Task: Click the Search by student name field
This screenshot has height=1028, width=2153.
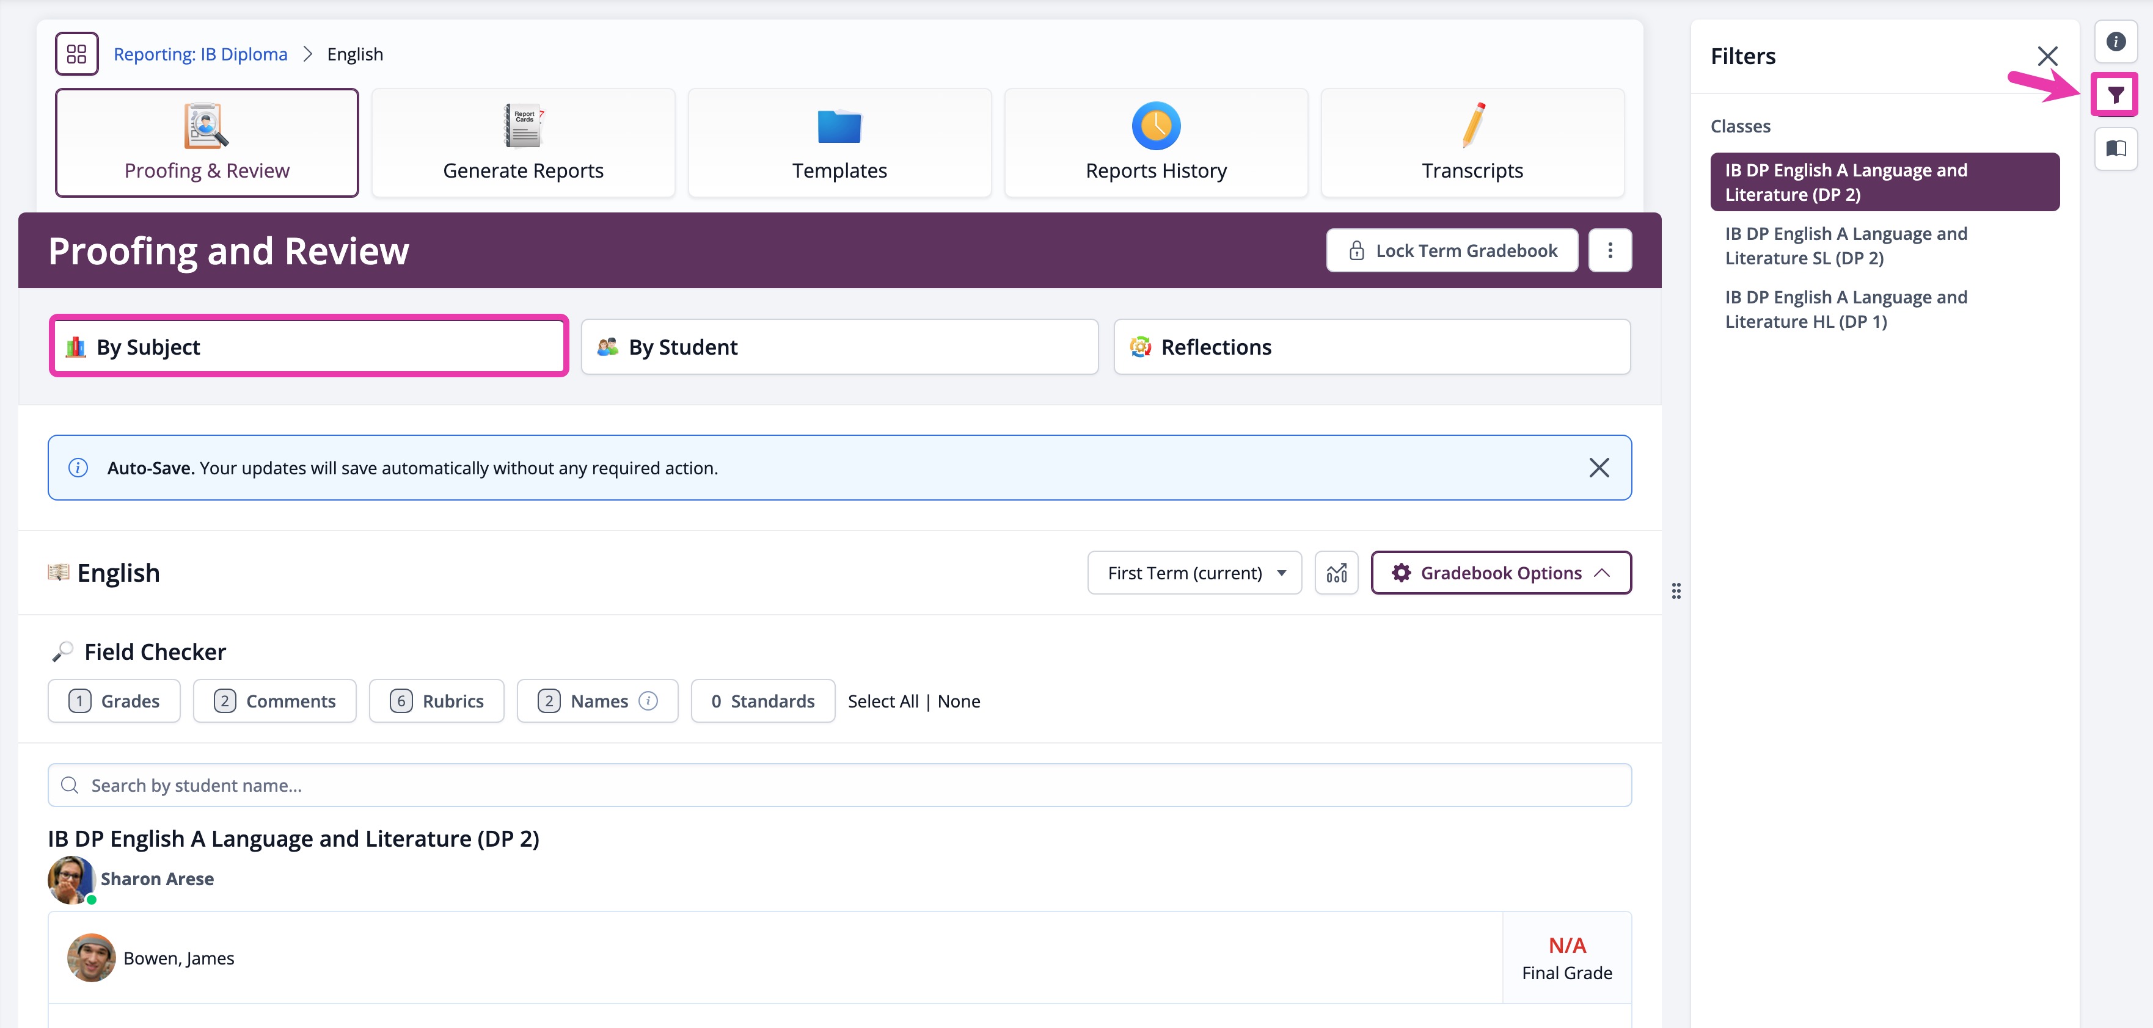Action: tap(839, 785)
